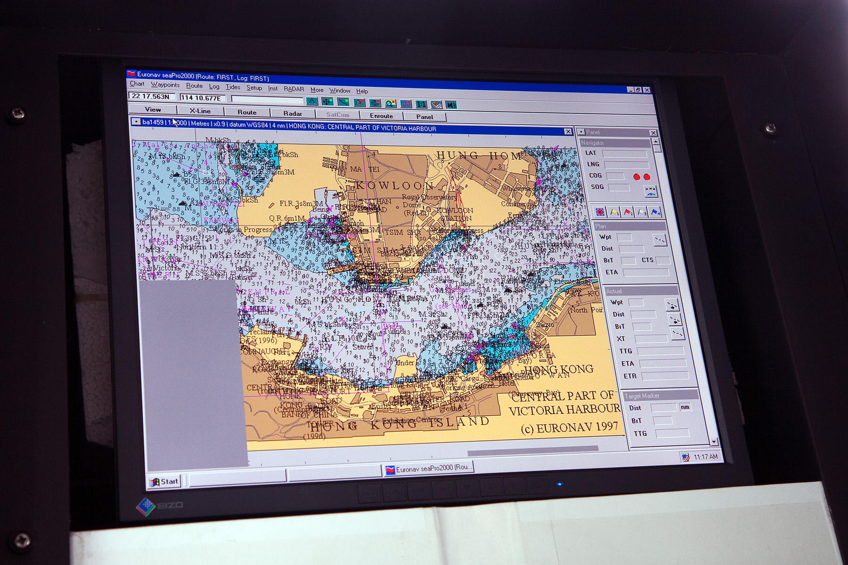
Task: Click the Route button below toolbar
Action: point(247,112)
